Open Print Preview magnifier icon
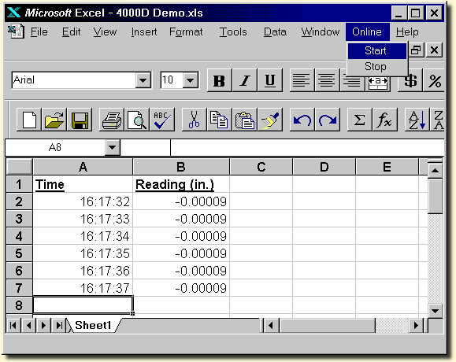The height and width of the screenshot is (362, 456). [x=137, y=120]
